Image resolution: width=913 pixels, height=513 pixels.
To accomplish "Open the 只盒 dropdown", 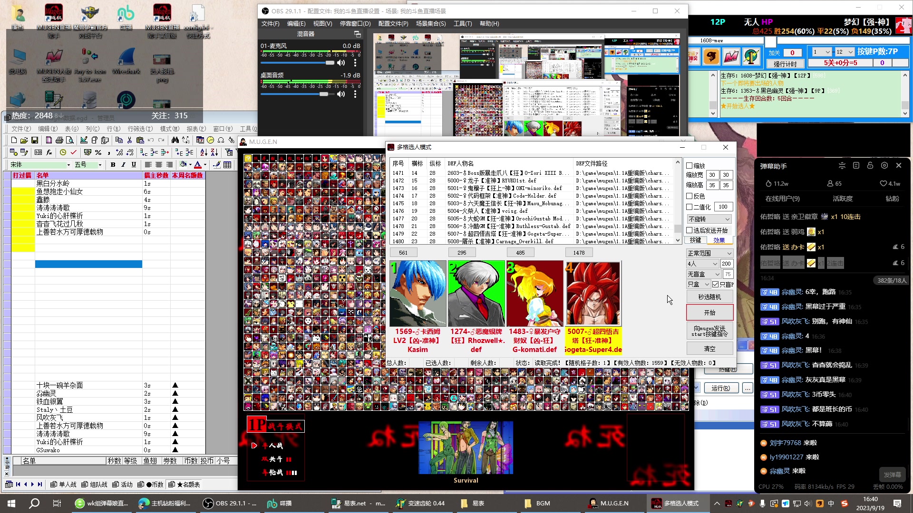I will pos(698,285).
